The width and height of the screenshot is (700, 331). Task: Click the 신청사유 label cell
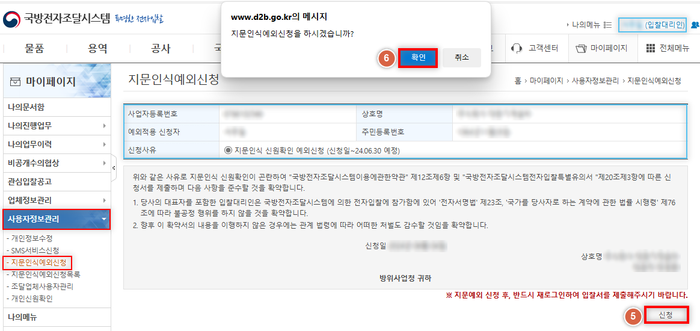click(171, 150)
